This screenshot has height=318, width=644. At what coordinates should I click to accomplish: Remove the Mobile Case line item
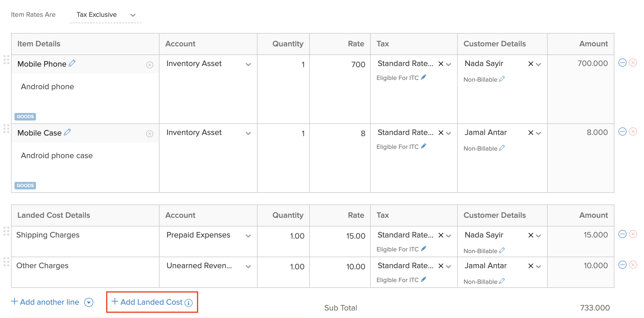click(x=633, y=131)
